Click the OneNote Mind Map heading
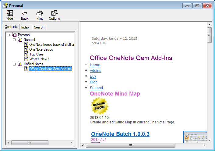Viewport: 215px width, 151px height. tap(115, 94)
